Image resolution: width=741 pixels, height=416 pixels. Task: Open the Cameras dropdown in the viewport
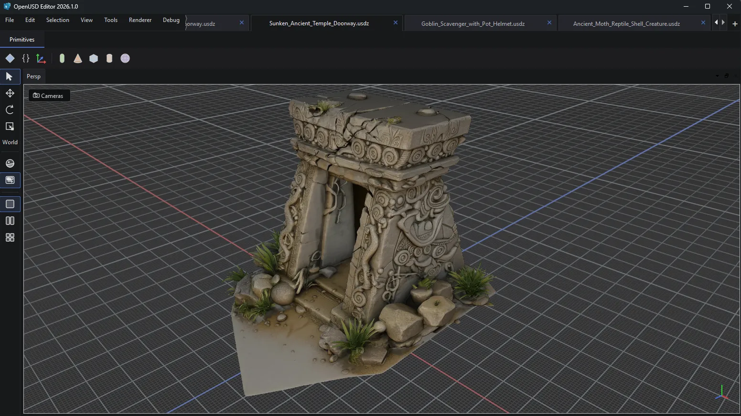[x=48, y=96]
